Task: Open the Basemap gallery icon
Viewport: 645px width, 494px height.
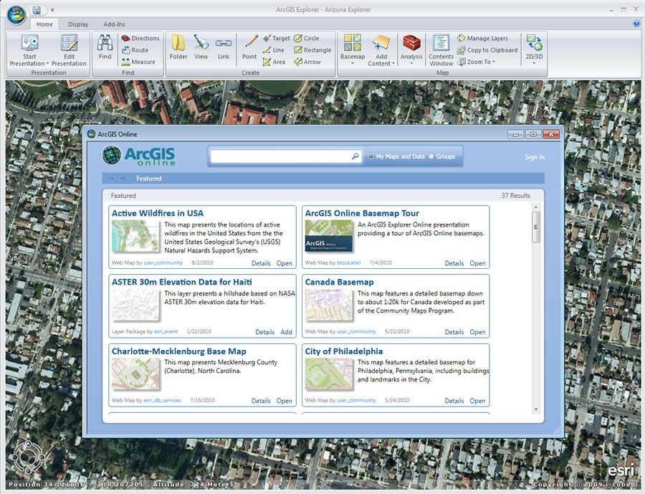Action: coord(353,42)
